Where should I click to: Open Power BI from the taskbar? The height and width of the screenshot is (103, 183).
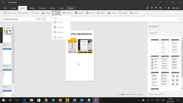point(67,100)
